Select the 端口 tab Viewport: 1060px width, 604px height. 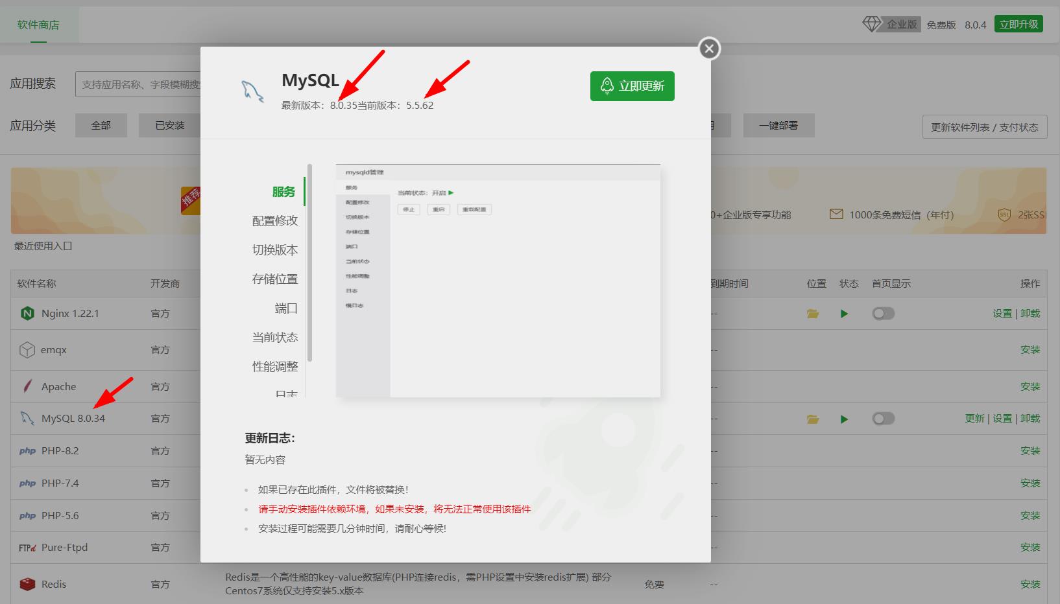pos(286,308)
